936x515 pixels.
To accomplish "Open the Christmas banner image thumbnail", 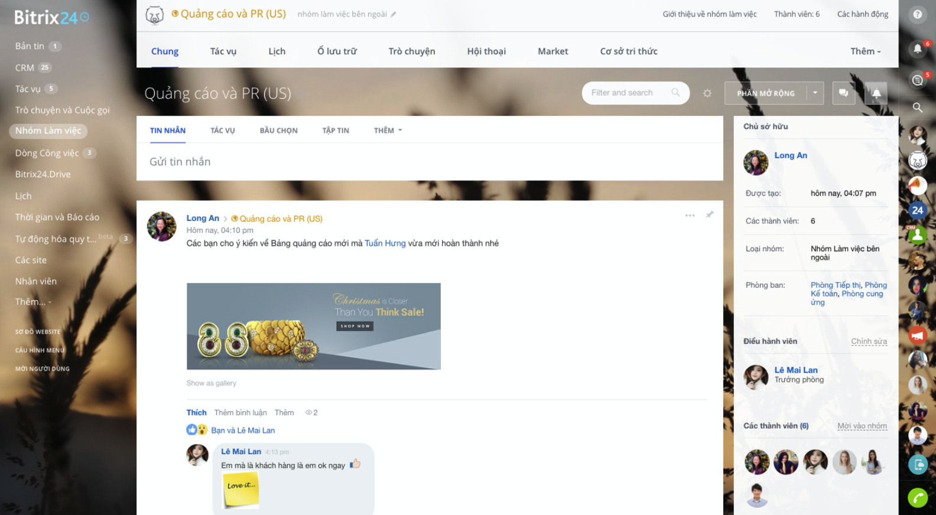I will [313, 326].
